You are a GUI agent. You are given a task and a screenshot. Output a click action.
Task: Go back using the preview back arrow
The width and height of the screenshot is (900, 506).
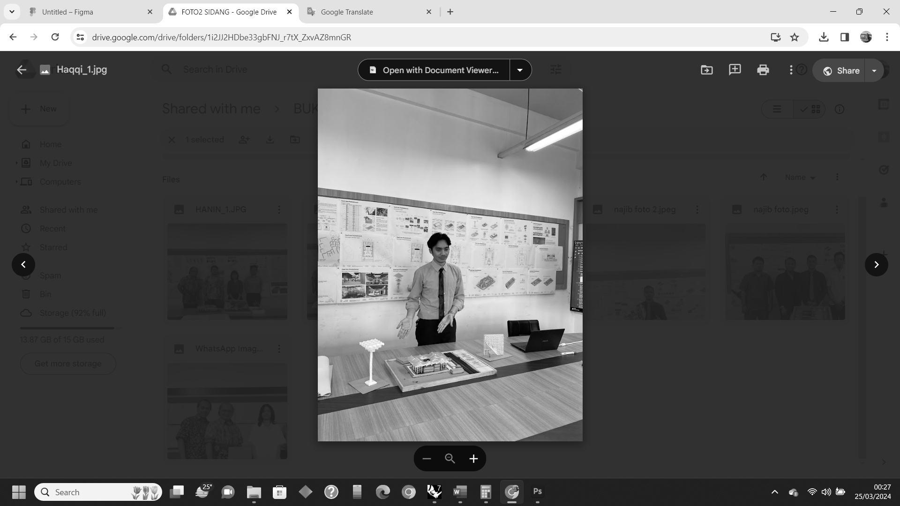pos(22,70)
